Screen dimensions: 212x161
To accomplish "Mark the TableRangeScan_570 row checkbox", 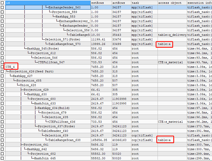I will point(2,44).
